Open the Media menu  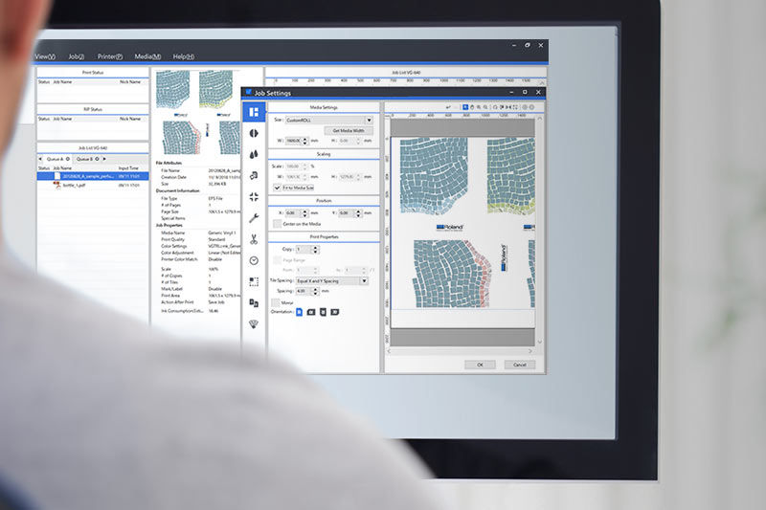pos(147,56)
